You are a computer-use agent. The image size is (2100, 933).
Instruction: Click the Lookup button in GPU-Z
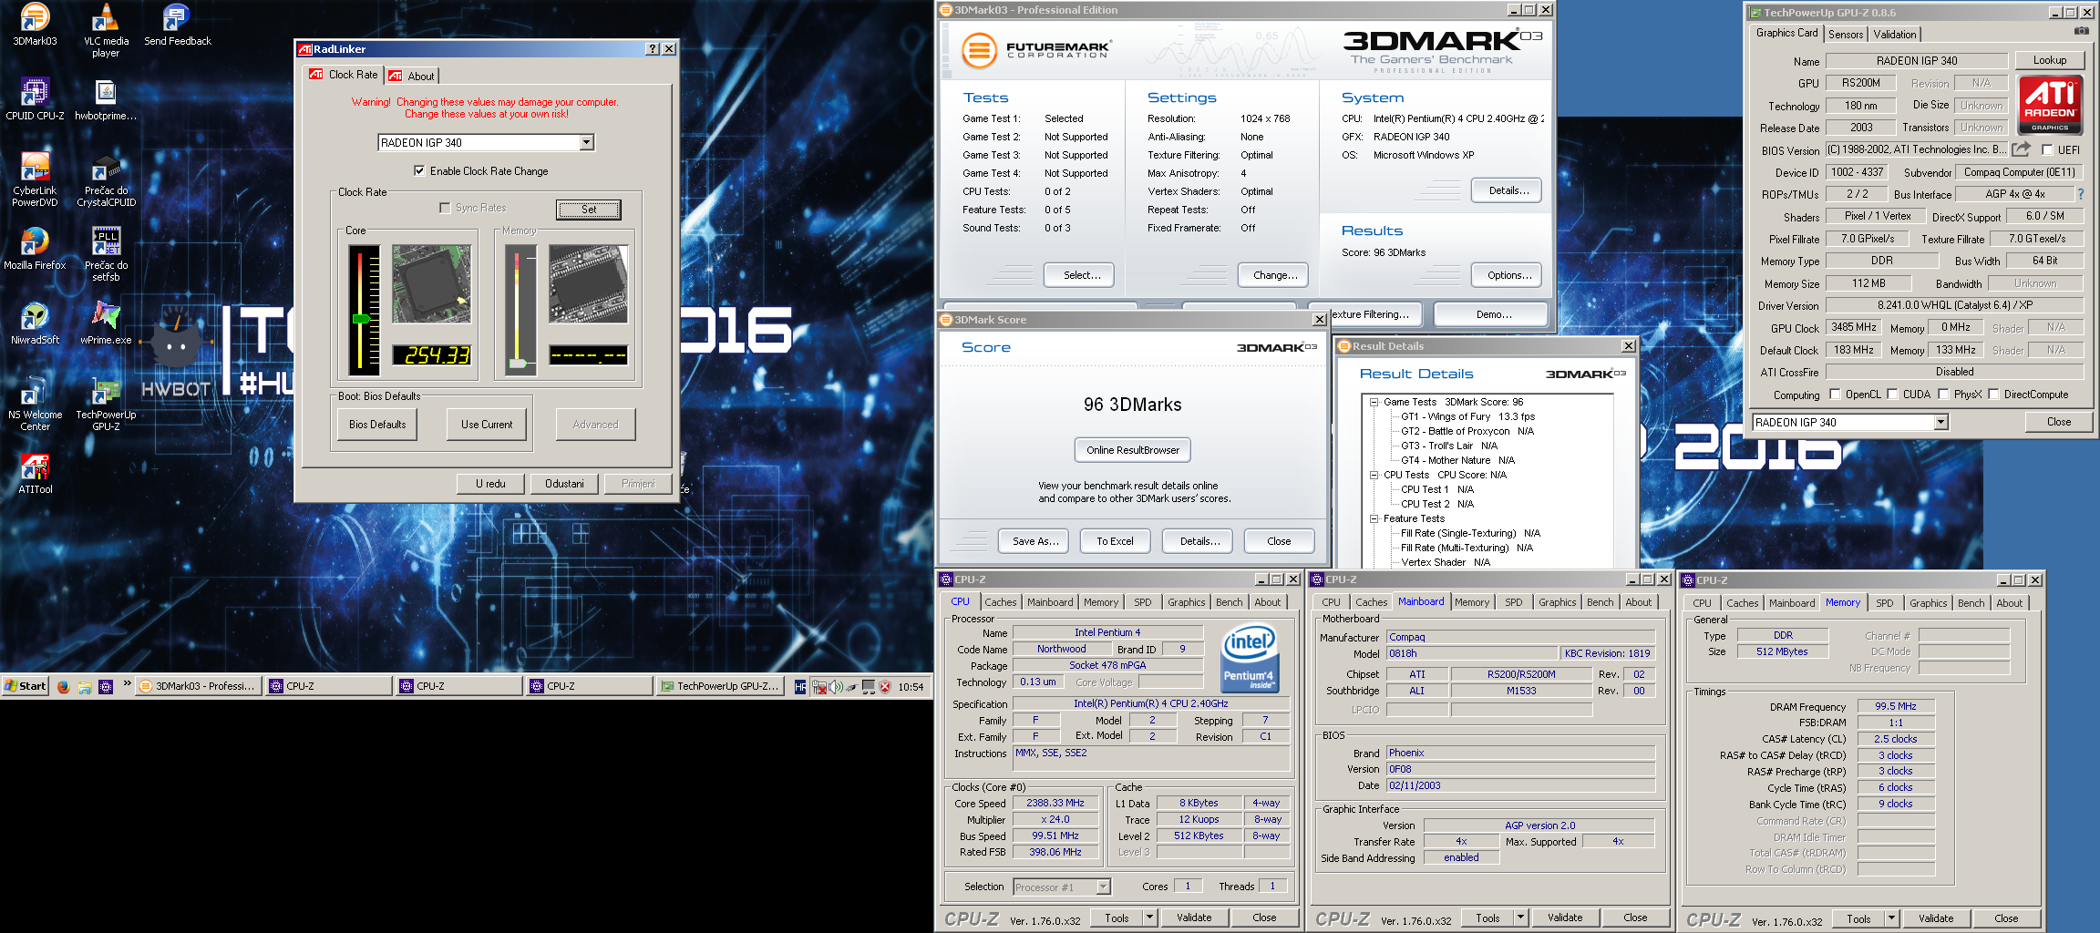[2050, 60]
